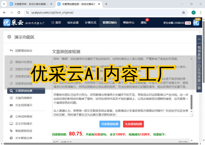Open the 通知 menu with badge
This screenshot has height=145, width=205.
tap(143, 23)
